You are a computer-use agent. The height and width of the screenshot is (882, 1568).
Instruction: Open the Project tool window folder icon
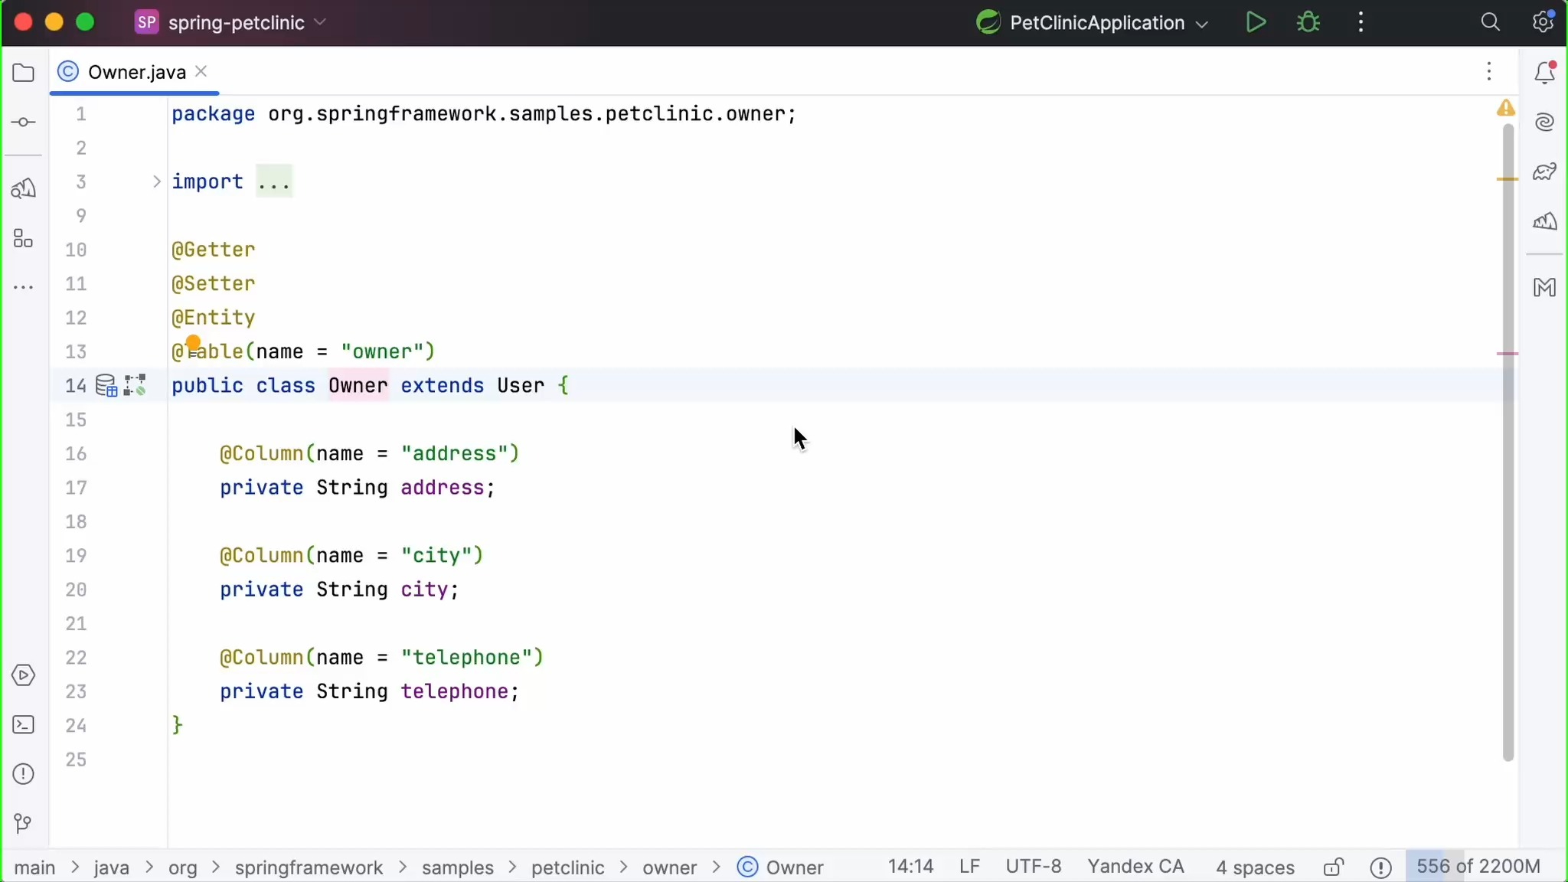pyautogui.click(x=24, y=73)
